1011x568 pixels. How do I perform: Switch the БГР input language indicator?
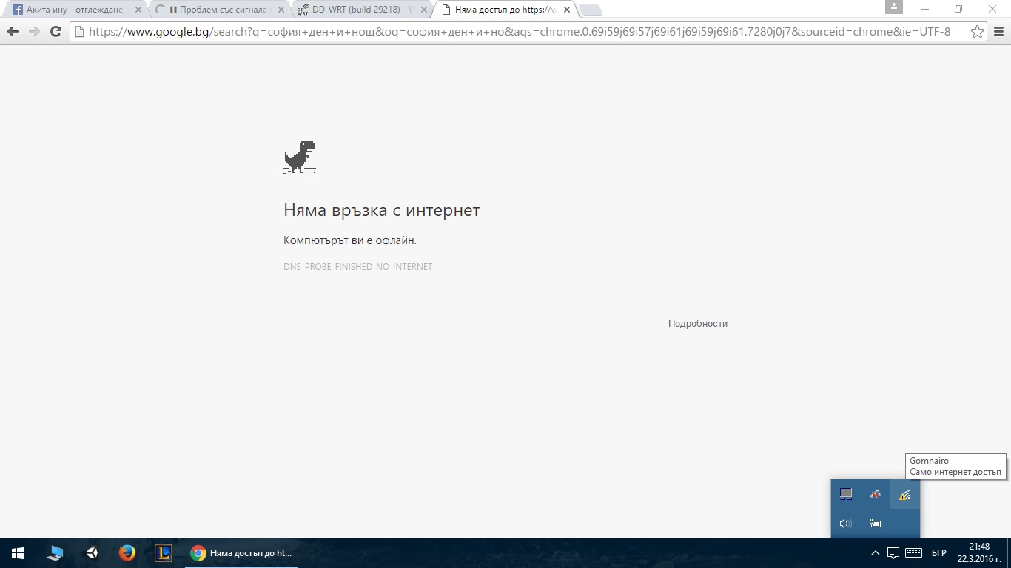pyautogui.click(x=939, y=553)
